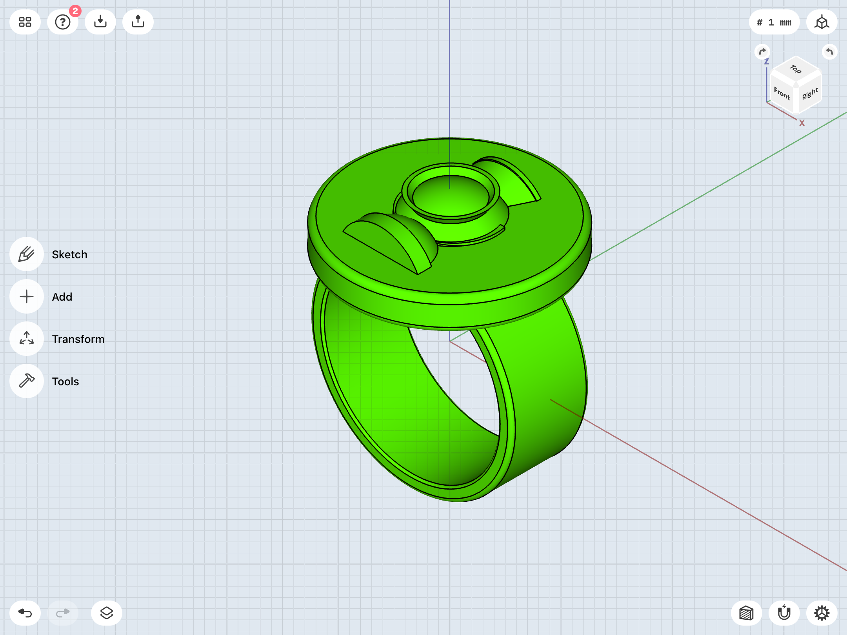Click the Add menu label

click(x=62, y=297)
